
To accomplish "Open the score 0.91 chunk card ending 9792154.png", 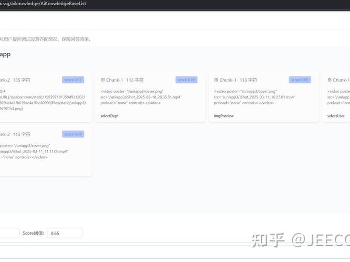I will pos(46,97).
